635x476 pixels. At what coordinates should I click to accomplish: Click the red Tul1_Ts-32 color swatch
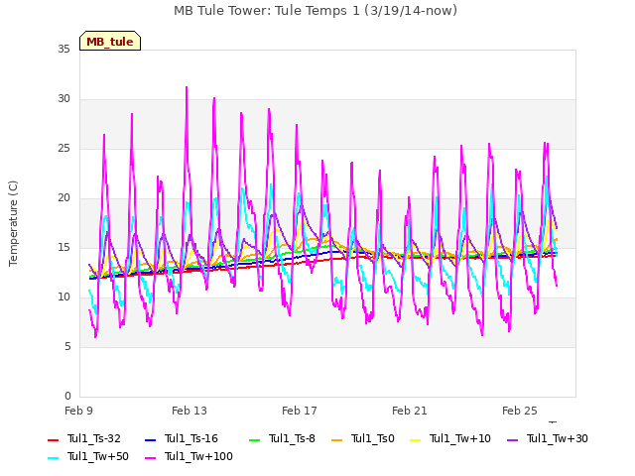(x=53, y=440)
